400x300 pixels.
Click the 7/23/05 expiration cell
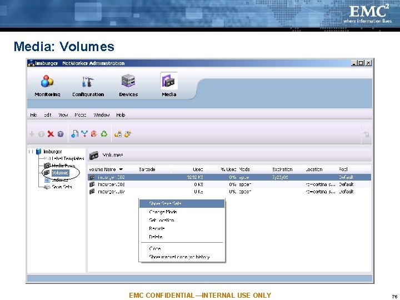point(280,177)
